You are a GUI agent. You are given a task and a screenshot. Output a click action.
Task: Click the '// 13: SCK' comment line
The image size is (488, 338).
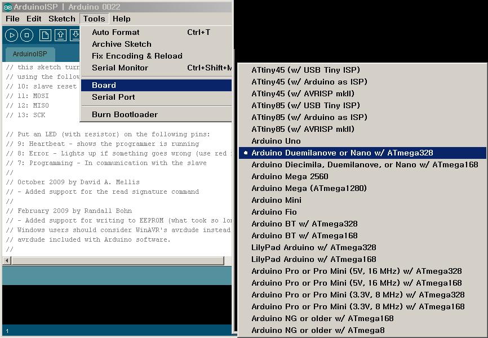[25, 115]
